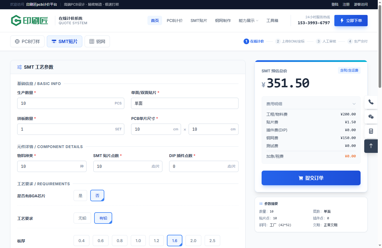Click the PCB打样 chip icon

17,42
